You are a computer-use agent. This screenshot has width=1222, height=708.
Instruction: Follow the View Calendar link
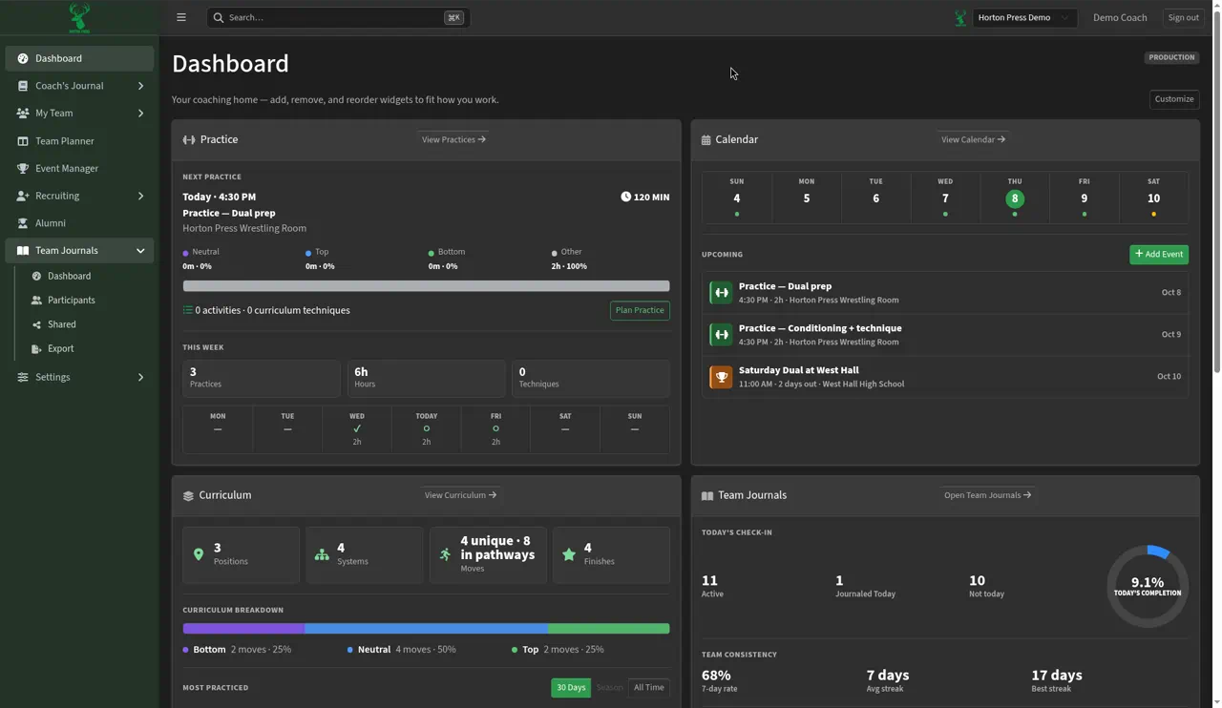(973, 139)
